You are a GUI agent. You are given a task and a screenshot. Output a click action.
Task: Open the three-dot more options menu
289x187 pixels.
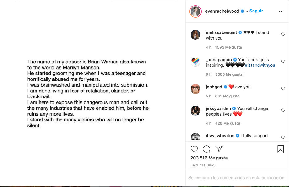[281, 11]
